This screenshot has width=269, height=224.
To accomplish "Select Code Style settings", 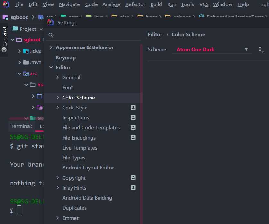I will pyautogui.click(x=75, y=108).
